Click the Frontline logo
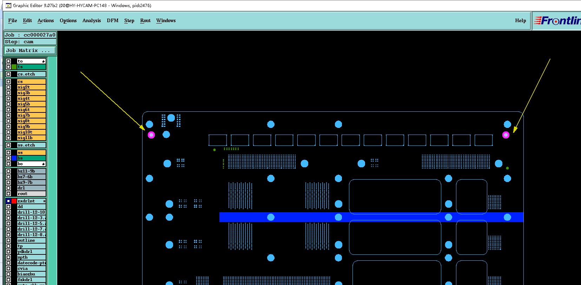Screen dimensions: 581x285 (557, 21)
